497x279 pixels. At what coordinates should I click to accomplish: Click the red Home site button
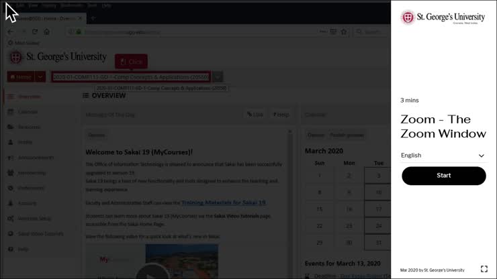click(21, 77)
